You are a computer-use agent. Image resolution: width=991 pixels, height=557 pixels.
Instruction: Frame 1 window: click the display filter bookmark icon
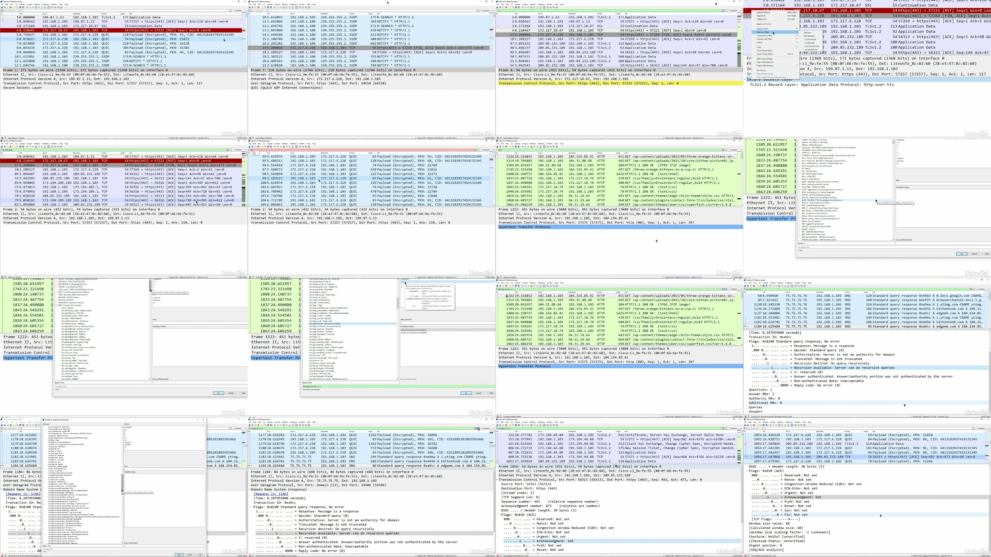click(x=2, y=11)
